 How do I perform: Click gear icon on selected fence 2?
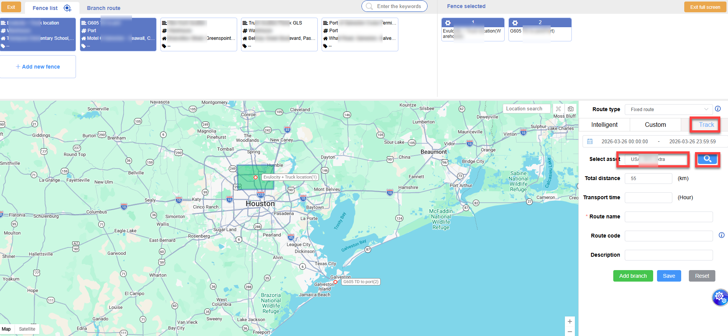[515, 23]
